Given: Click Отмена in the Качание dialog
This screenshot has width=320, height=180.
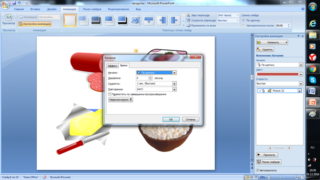Looking at the screenshot, I should 190,119.
